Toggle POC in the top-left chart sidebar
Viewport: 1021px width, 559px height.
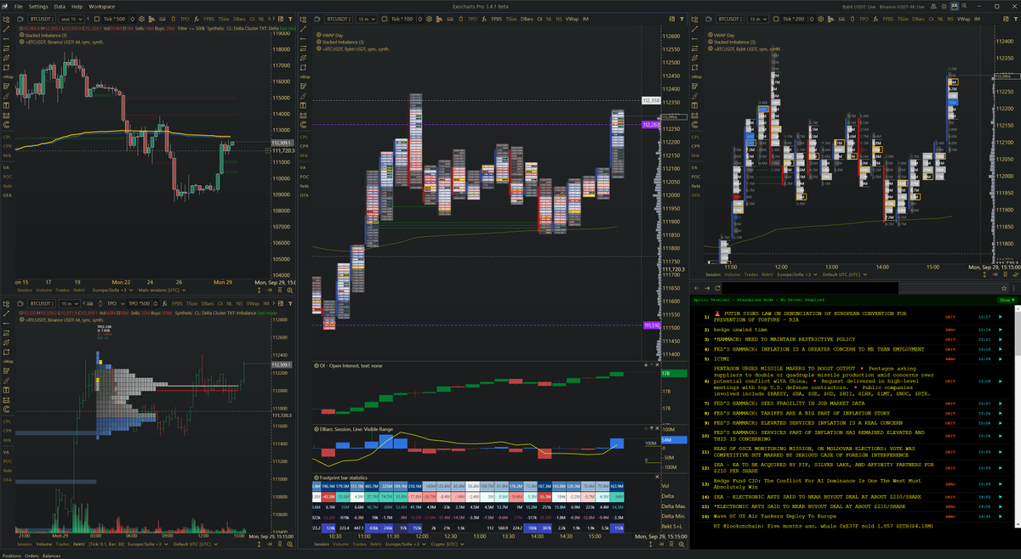click(x=7, y=177)
